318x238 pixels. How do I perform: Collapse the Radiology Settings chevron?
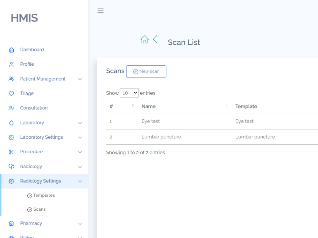pos(80,181)
